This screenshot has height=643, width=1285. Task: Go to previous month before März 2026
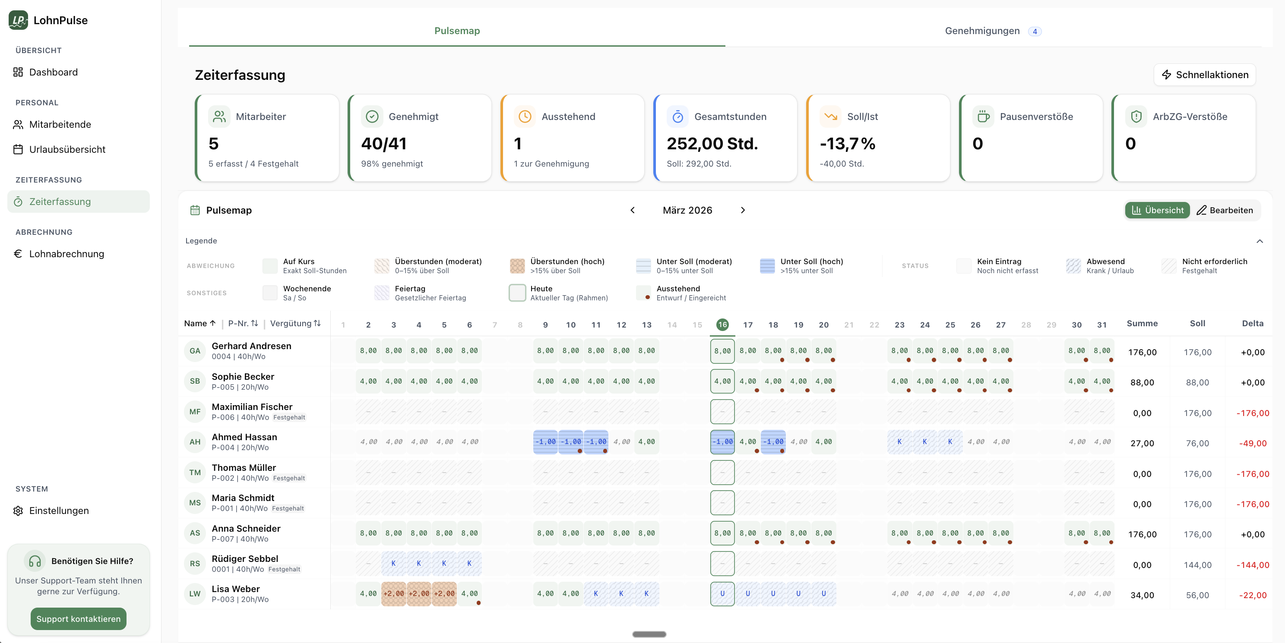[x=633, y=210]
